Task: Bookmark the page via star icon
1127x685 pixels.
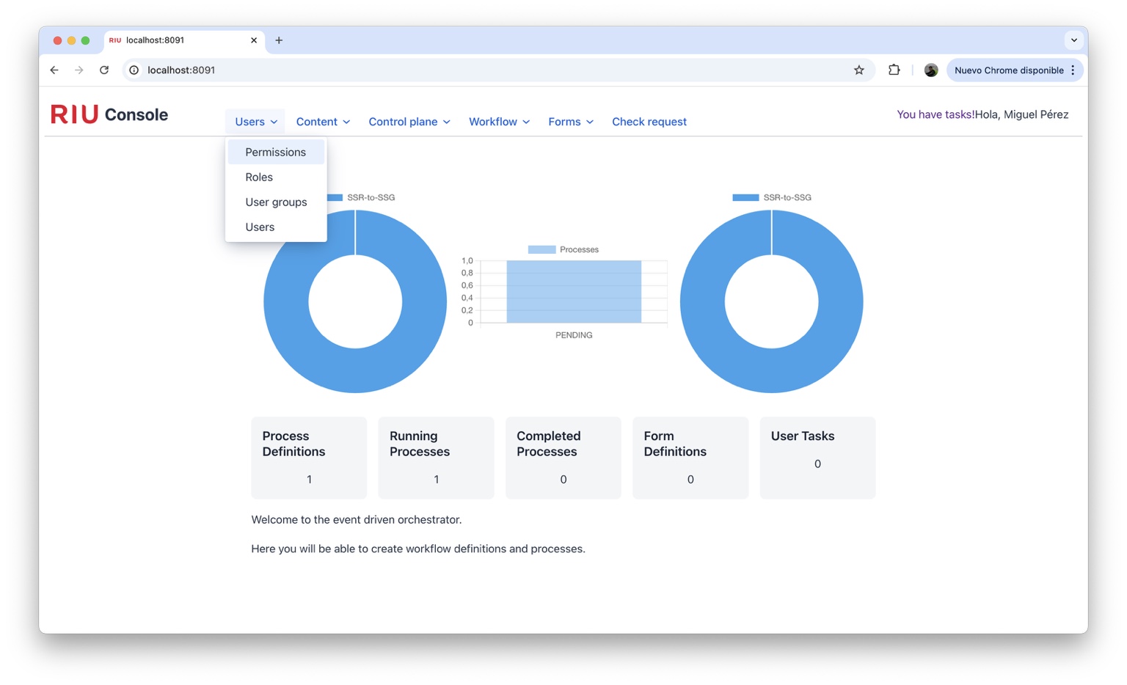Action: (858, 70)
